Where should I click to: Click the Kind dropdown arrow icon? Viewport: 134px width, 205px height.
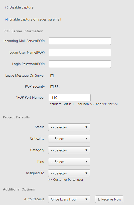point(86,162)
